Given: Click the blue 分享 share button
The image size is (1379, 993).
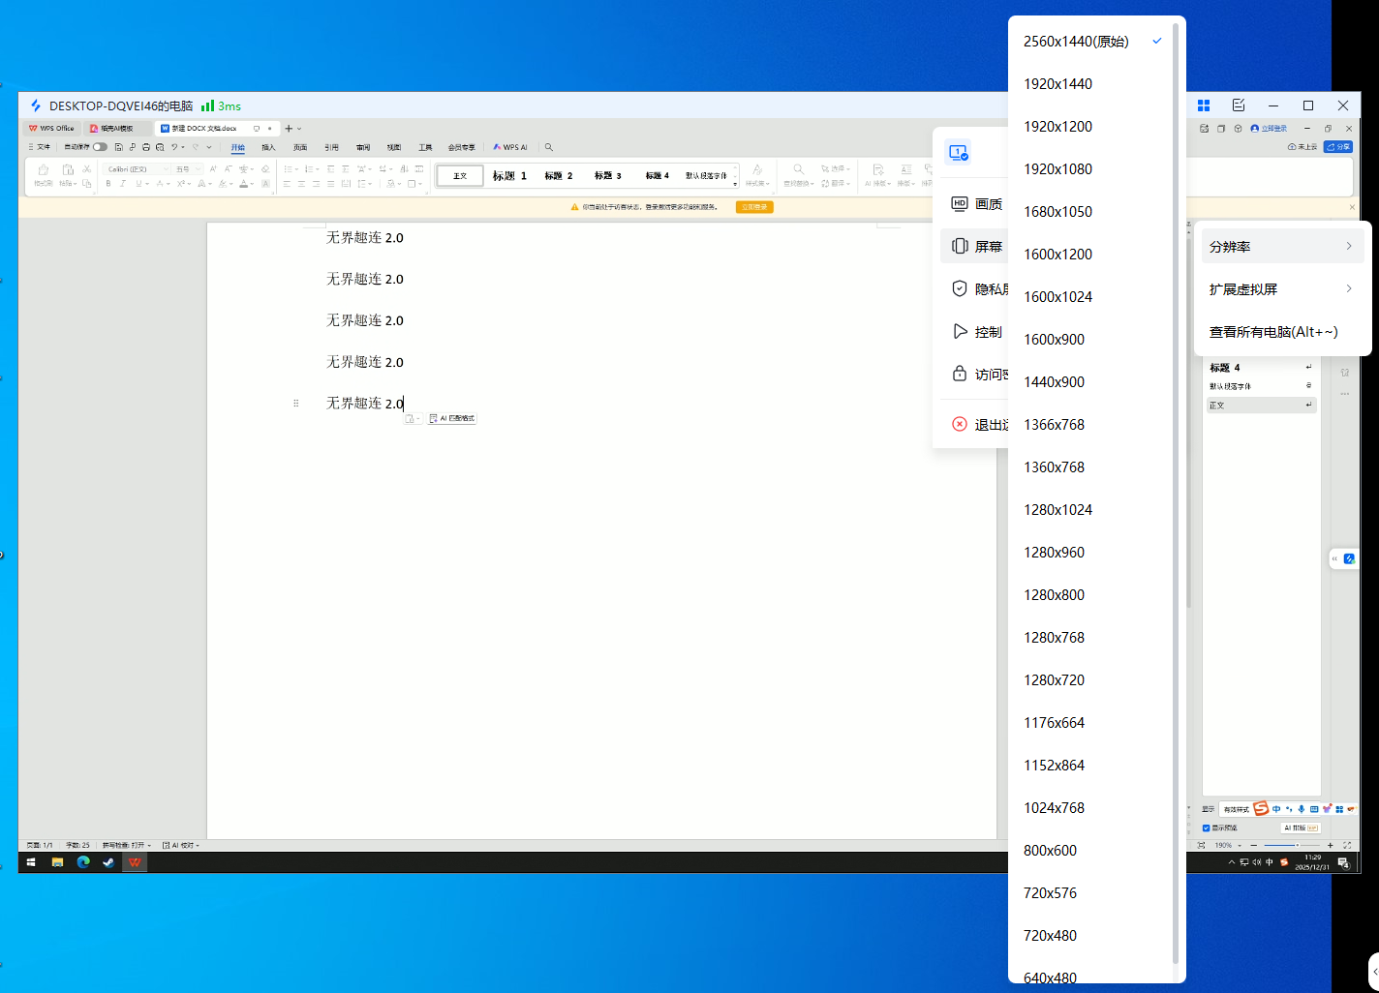Looking at the screenshot, I should (x=1339, y=147).
